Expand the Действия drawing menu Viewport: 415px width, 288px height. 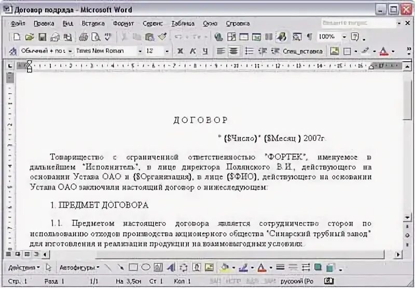tap(23, 268)
